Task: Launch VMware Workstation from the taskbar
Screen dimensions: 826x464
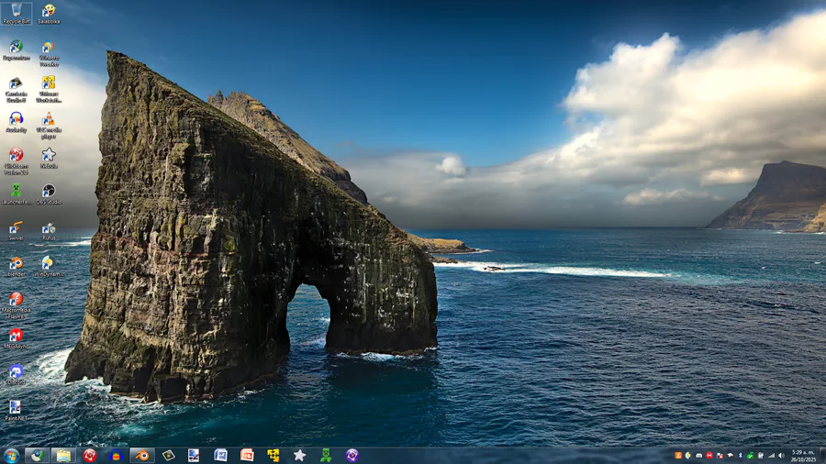Action: pos(273,455)
